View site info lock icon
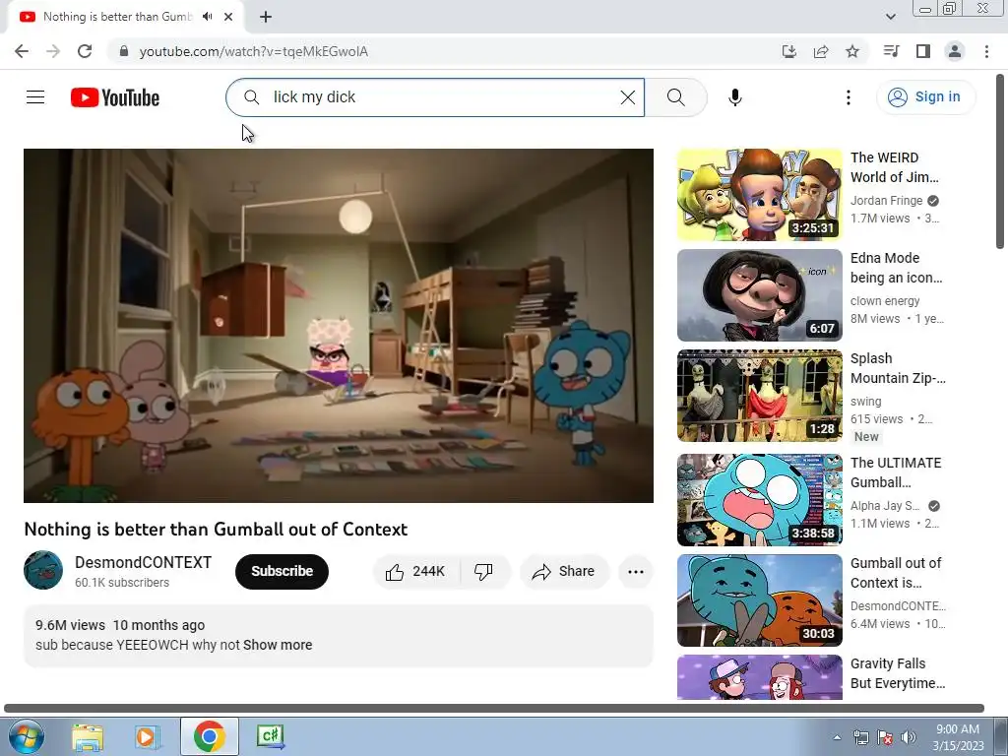Screen dimensions: 1008x756 coord(124,51)
